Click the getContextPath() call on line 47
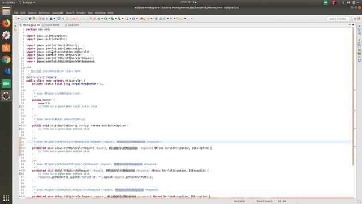This screenshot has height=204, width=362. [x=139, y=177]
